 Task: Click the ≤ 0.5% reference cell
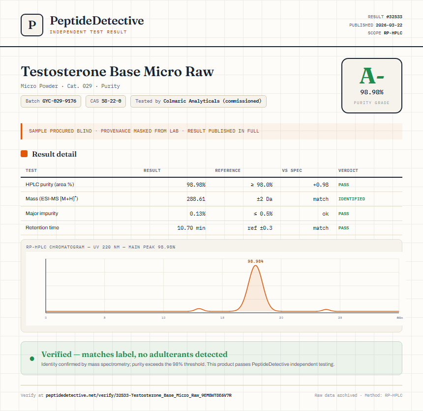(x=263, y=214)
